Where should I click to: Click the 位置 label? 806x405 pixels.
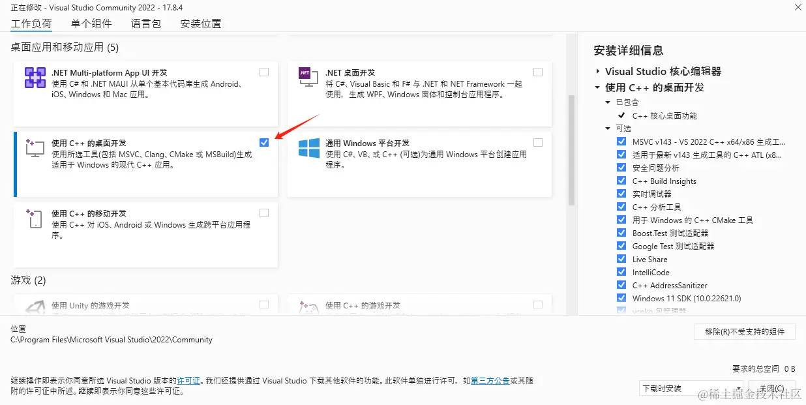[x=18, y=329]
